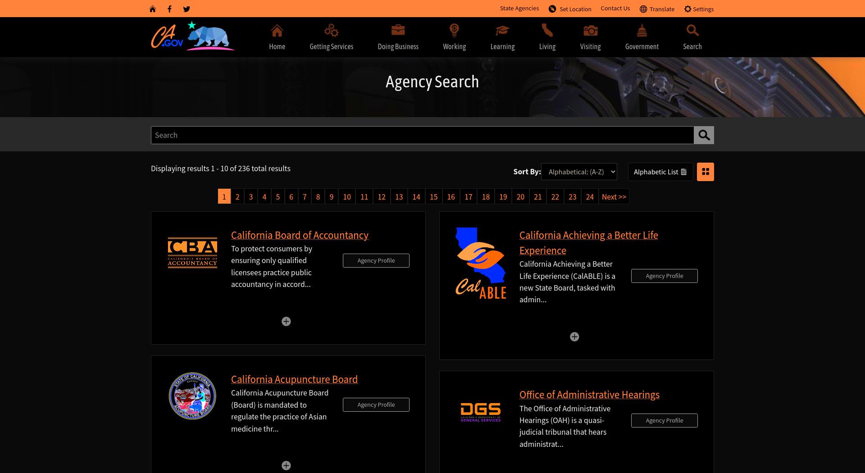Screen dimensions: 865x473
Task: Click the CA.gov bear logo
Action: tap(193, 36)
